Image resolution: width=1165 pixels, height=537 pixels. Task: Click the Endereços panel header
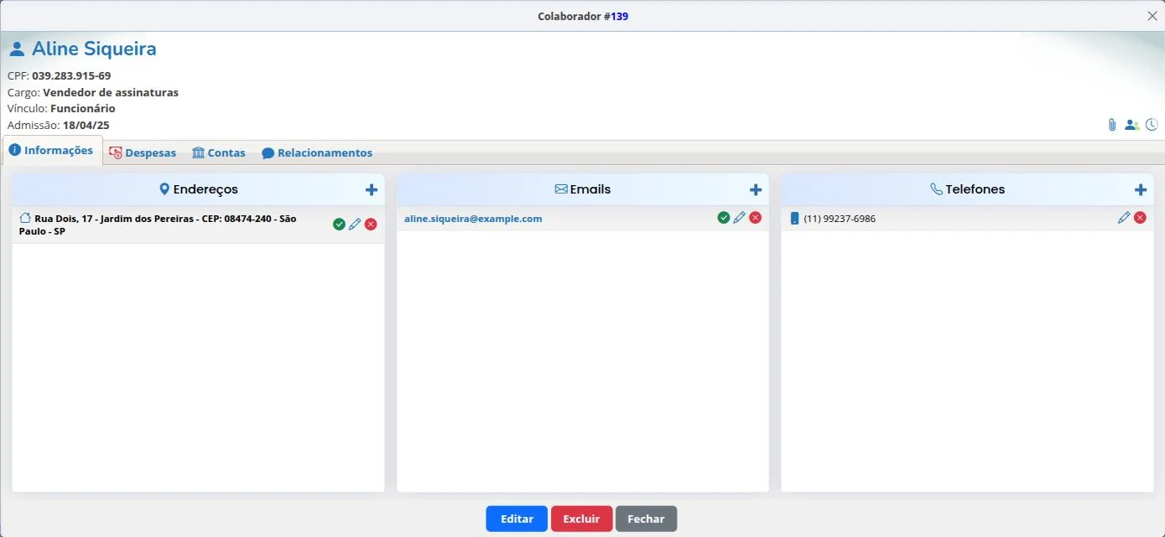pyautogui.click(x=198, y=189)
